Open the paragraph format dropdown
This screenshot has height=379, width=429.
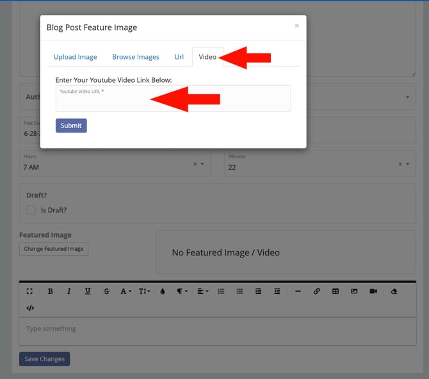[x=182, y=291]
